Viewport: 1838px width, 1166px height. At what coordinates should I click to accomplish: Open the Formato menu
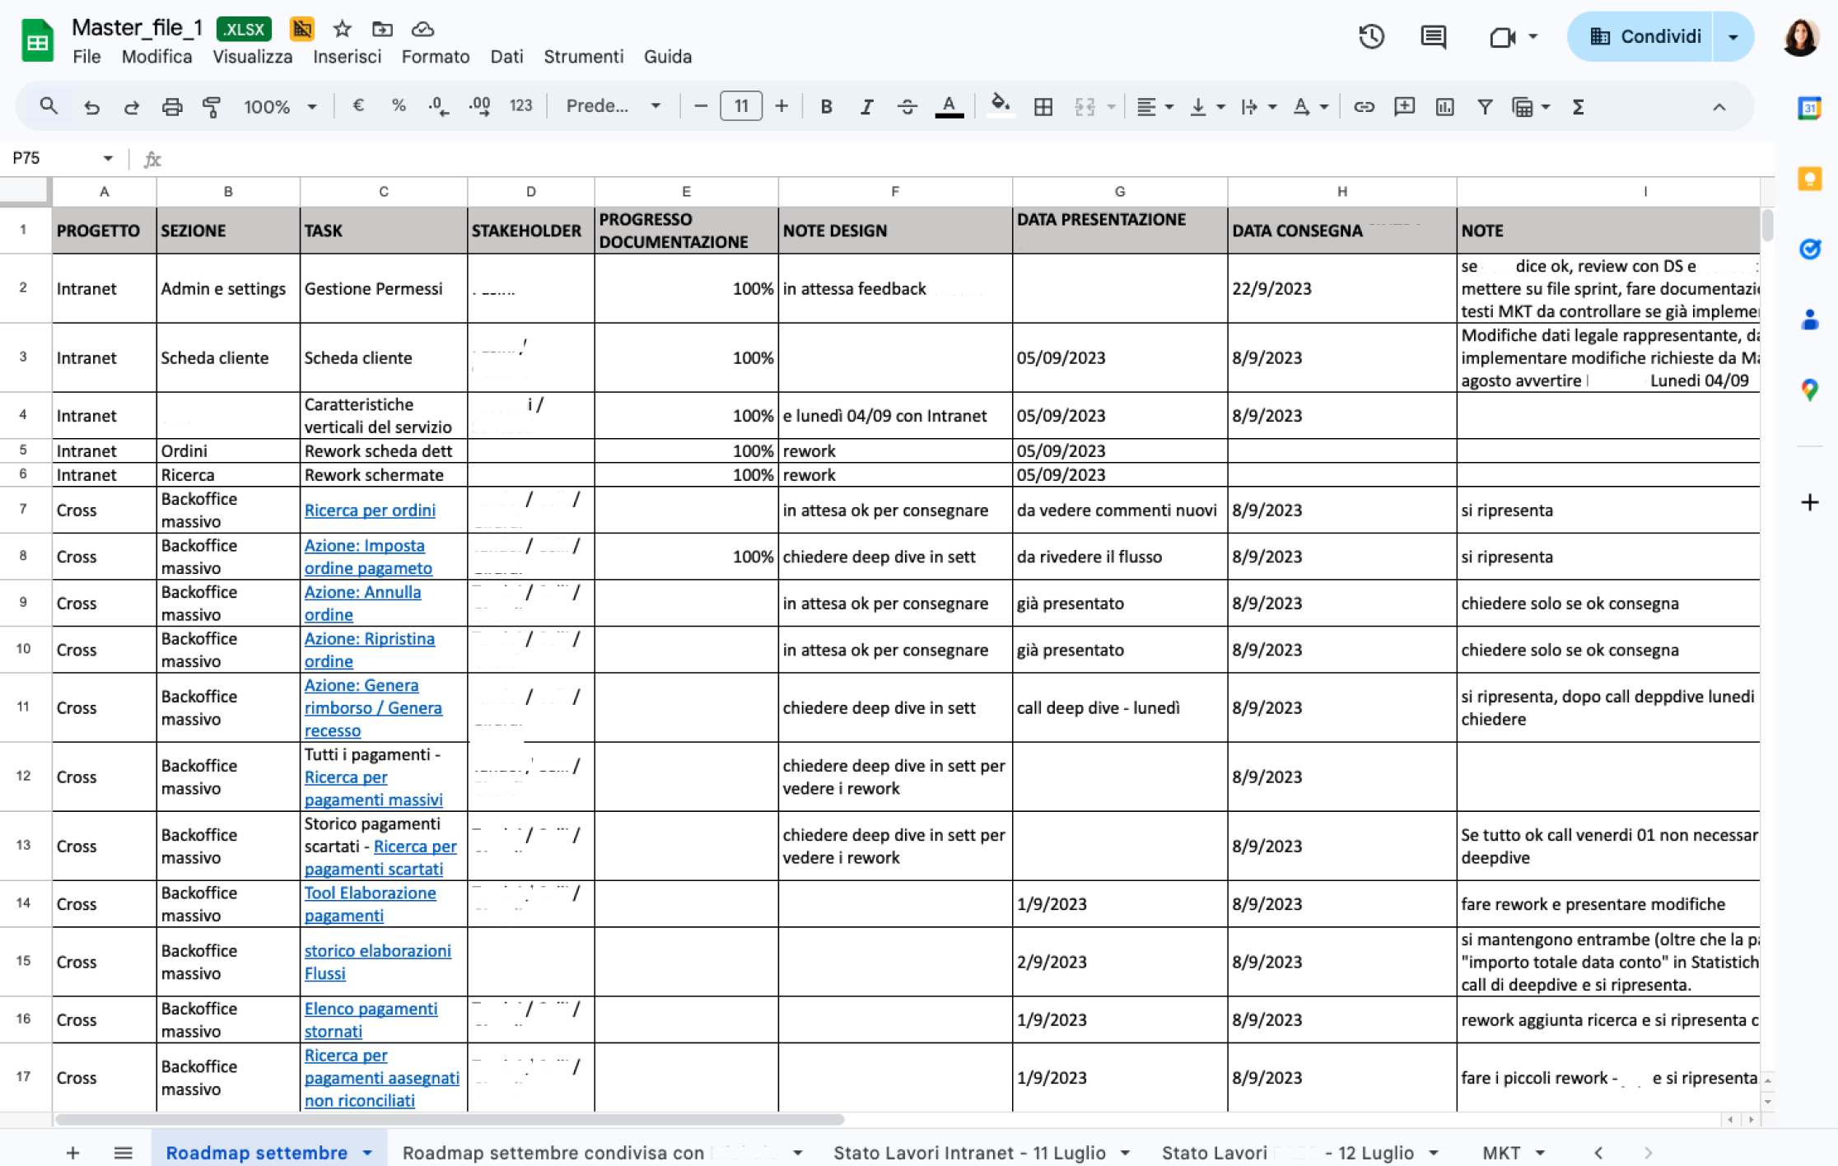coord(435,57)
